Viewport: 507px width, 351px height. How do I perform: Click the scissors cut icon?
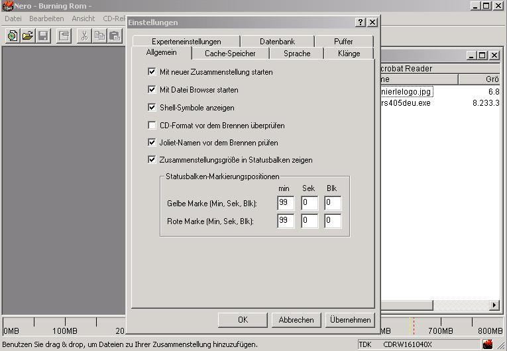tap(84, 36)
